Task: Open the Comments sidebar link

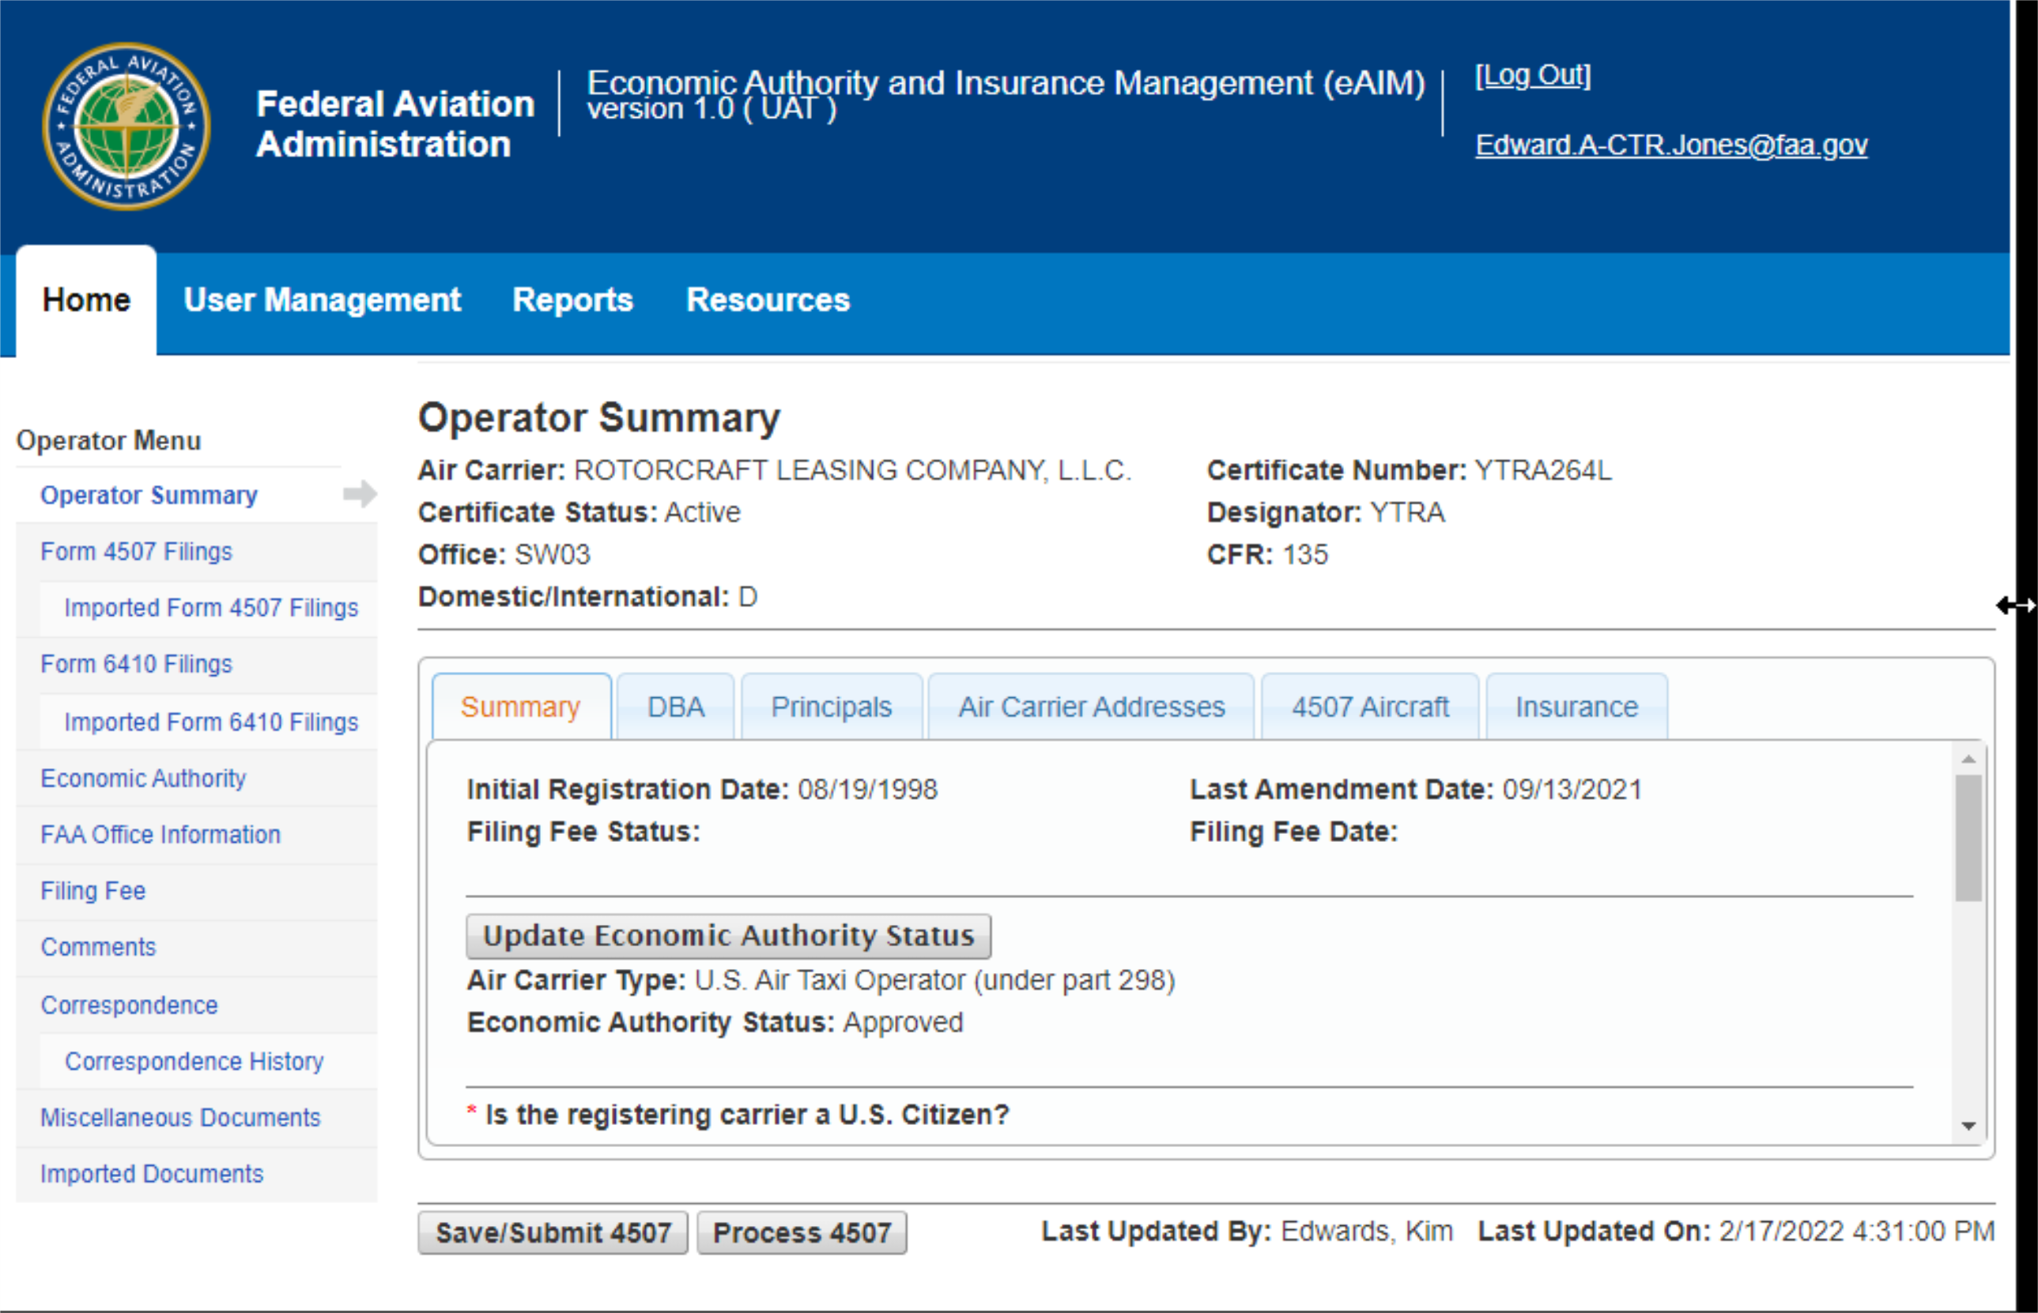Action: tap(98, 947)
